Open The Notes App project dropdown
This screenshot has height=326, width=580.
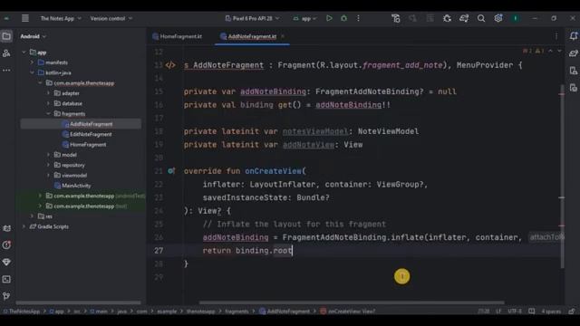coord(61,18)
